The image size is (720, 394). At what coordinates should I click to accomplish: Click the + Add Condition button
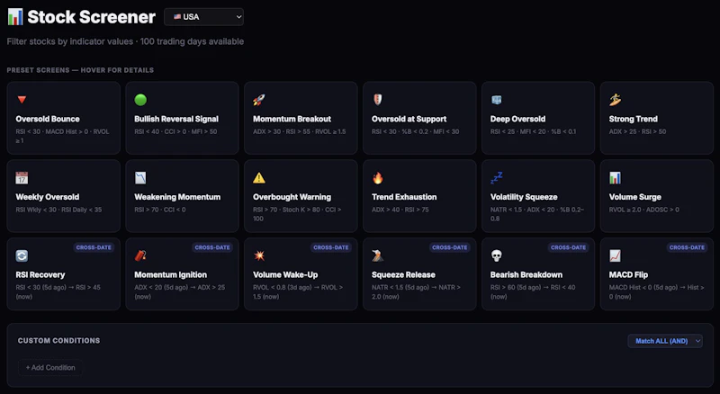(x=50, y=367)
